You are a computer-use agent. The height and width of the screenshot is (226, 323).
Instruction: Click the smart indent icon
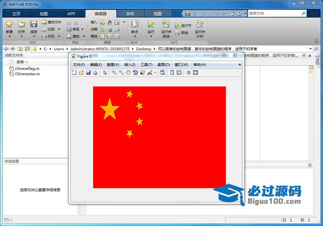pos(102,37)
